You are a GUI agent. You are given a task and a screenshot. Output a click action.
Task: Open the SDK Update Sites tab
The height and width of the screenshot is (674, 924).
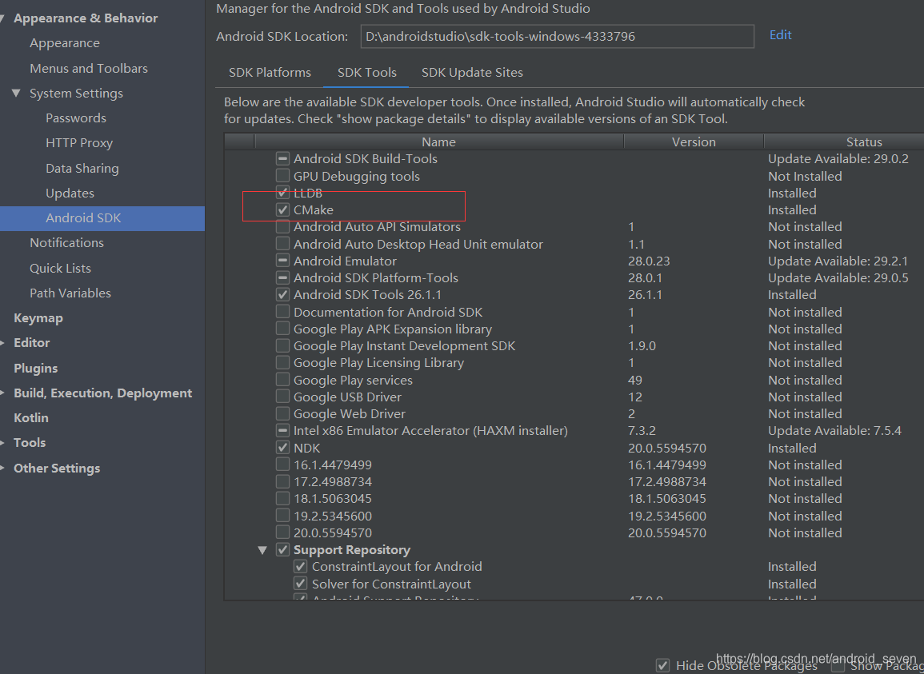[472, 73]
